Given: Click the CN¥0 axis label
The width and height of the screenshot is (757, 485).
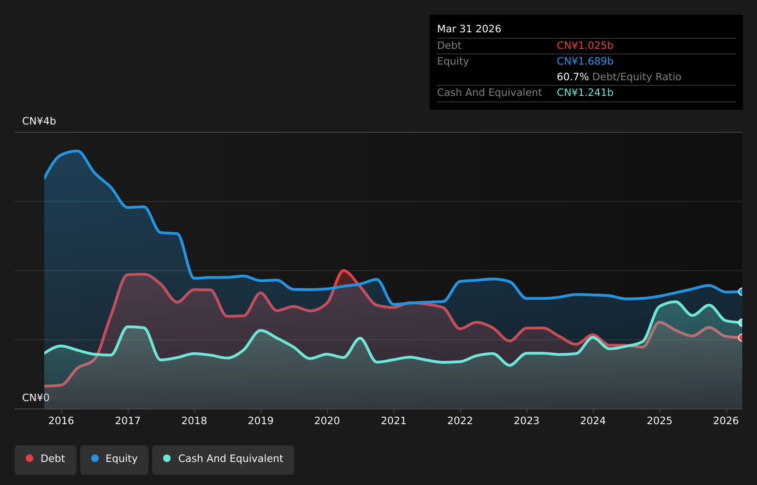Looking at the screenshot, I should pos(36,398).
